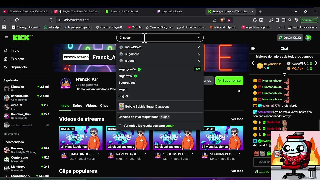The height and width of the screenshot is (180, 320).
Task: Open Conterstine recommended channel
Action: 26,159
